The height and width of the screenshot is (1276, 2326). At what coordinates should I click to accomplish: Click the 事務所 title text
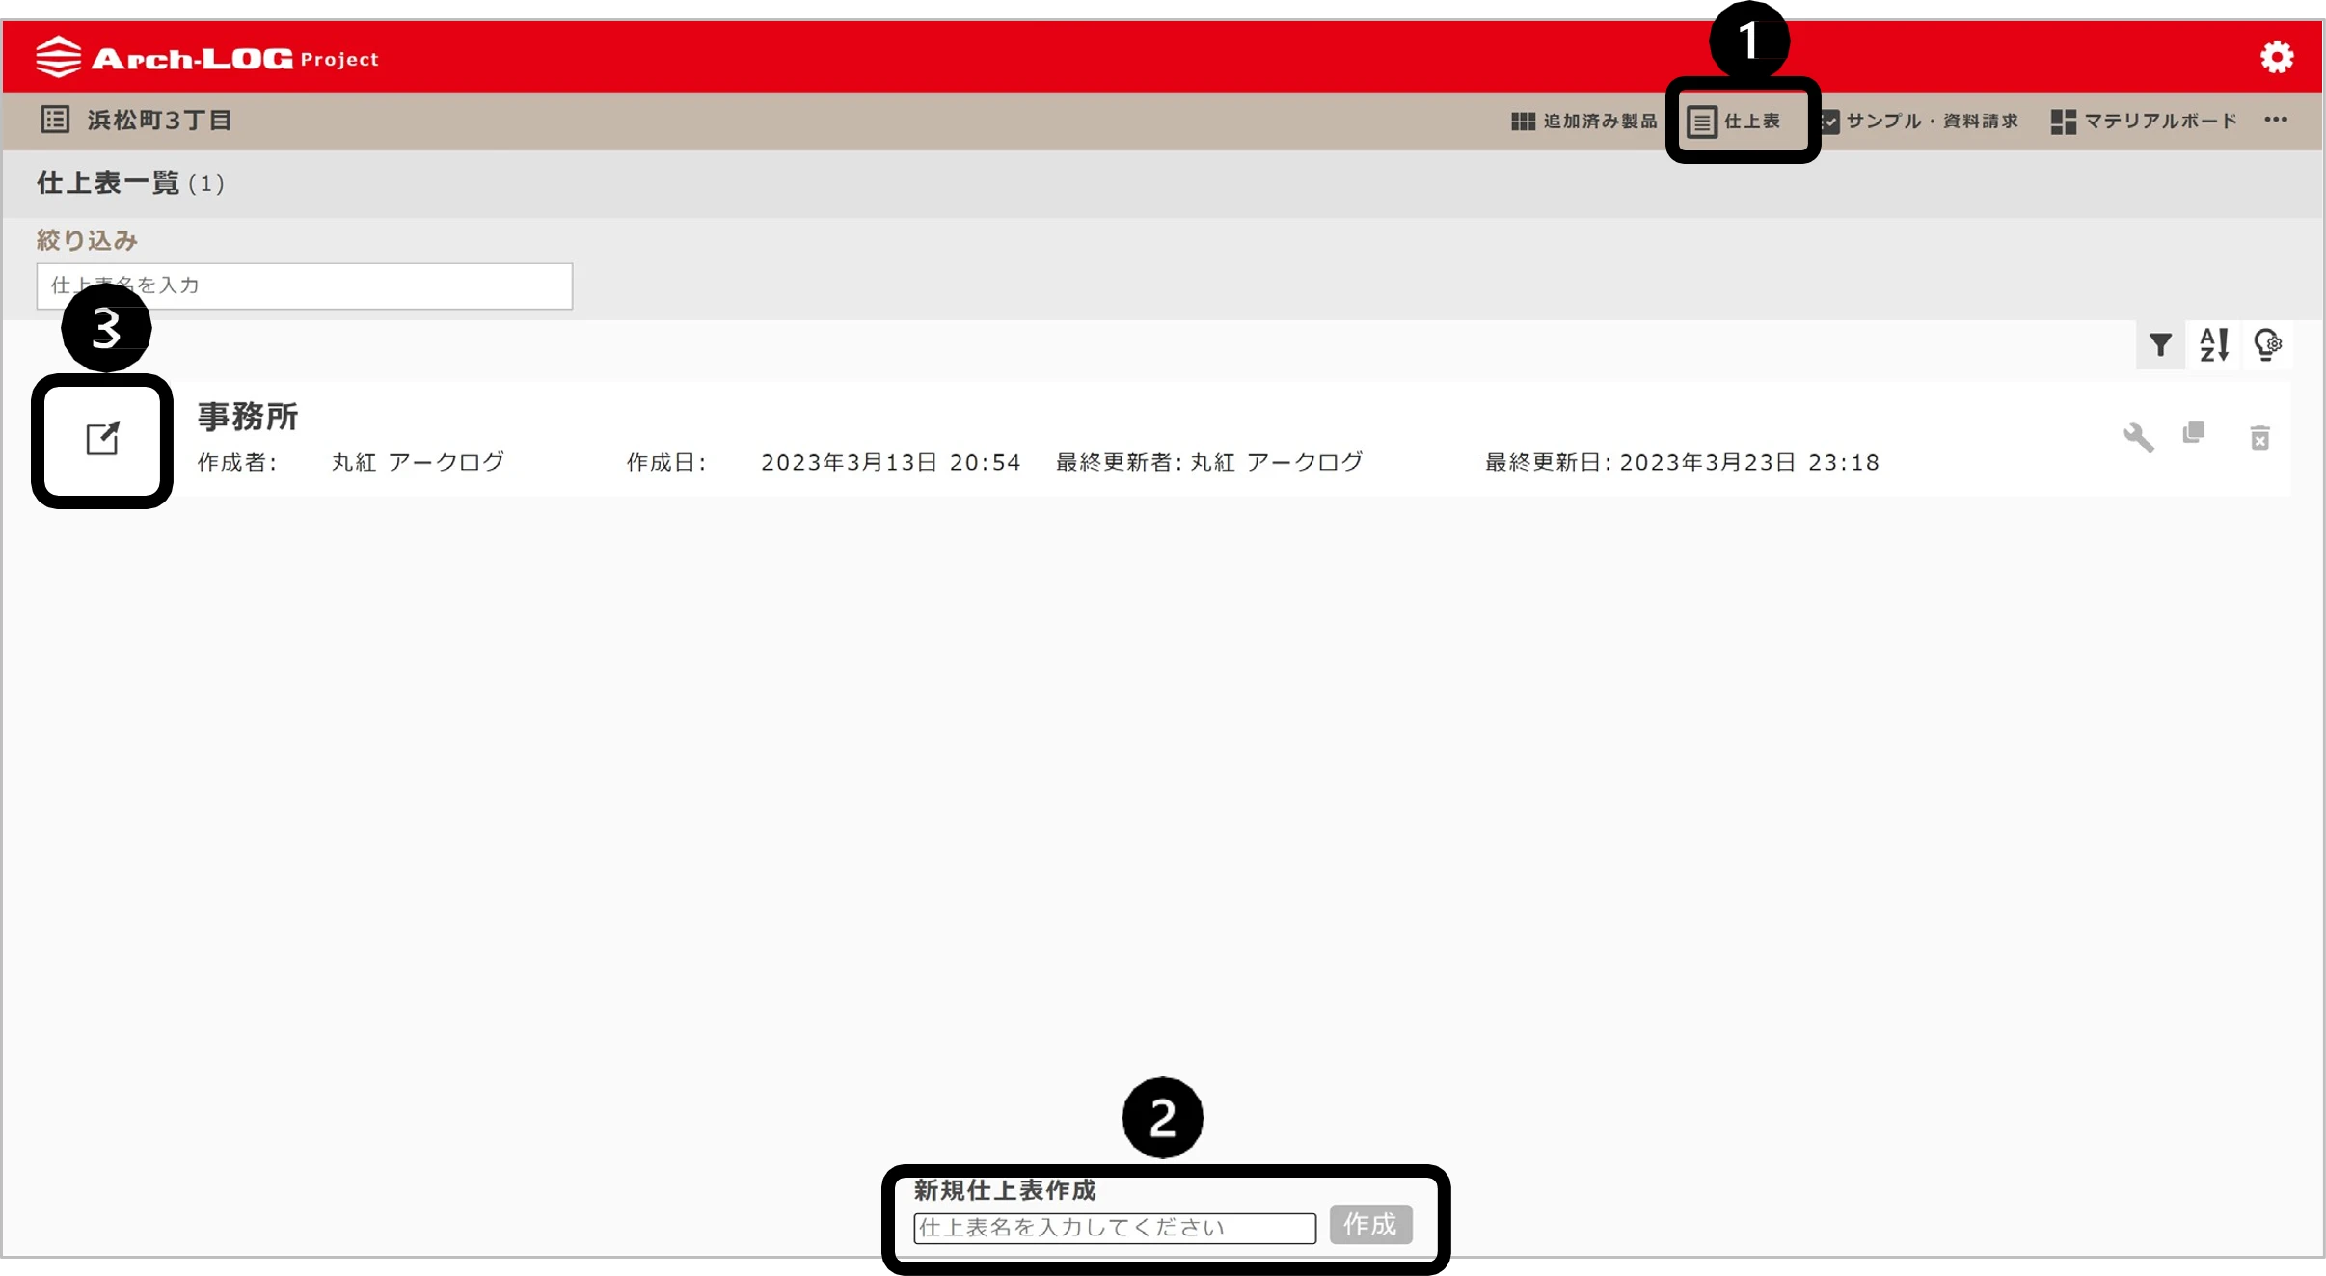[248, 417]
